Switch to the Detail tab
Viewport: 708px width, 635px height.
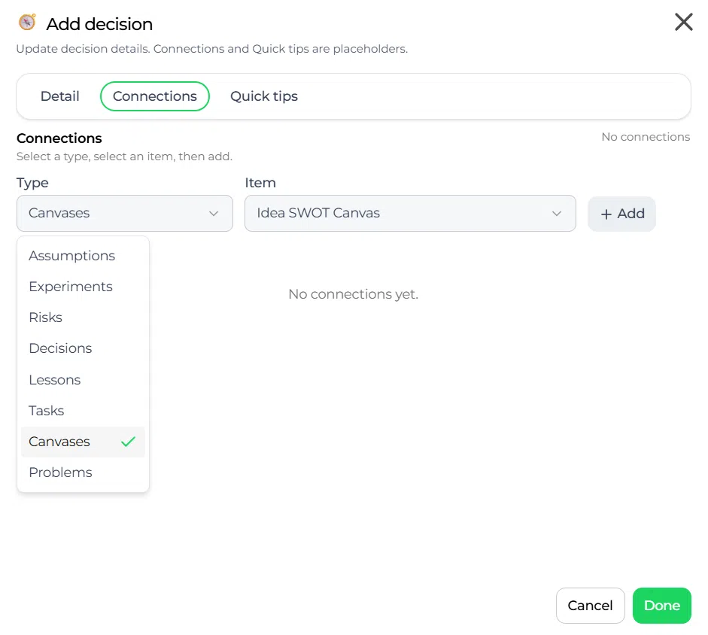[60, 96]
